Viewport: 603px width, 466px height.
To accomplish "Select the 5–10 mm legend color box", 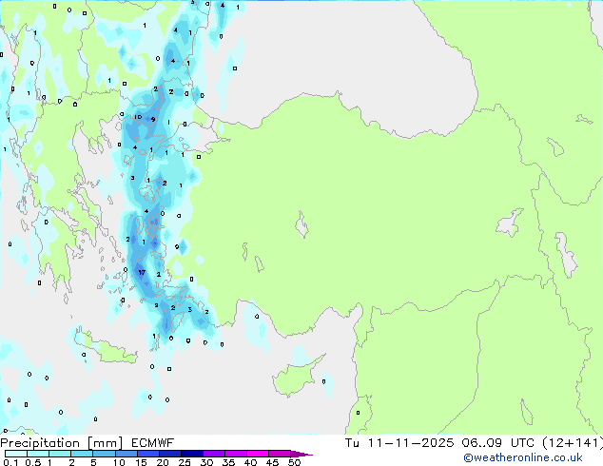I will coord(104,454).
